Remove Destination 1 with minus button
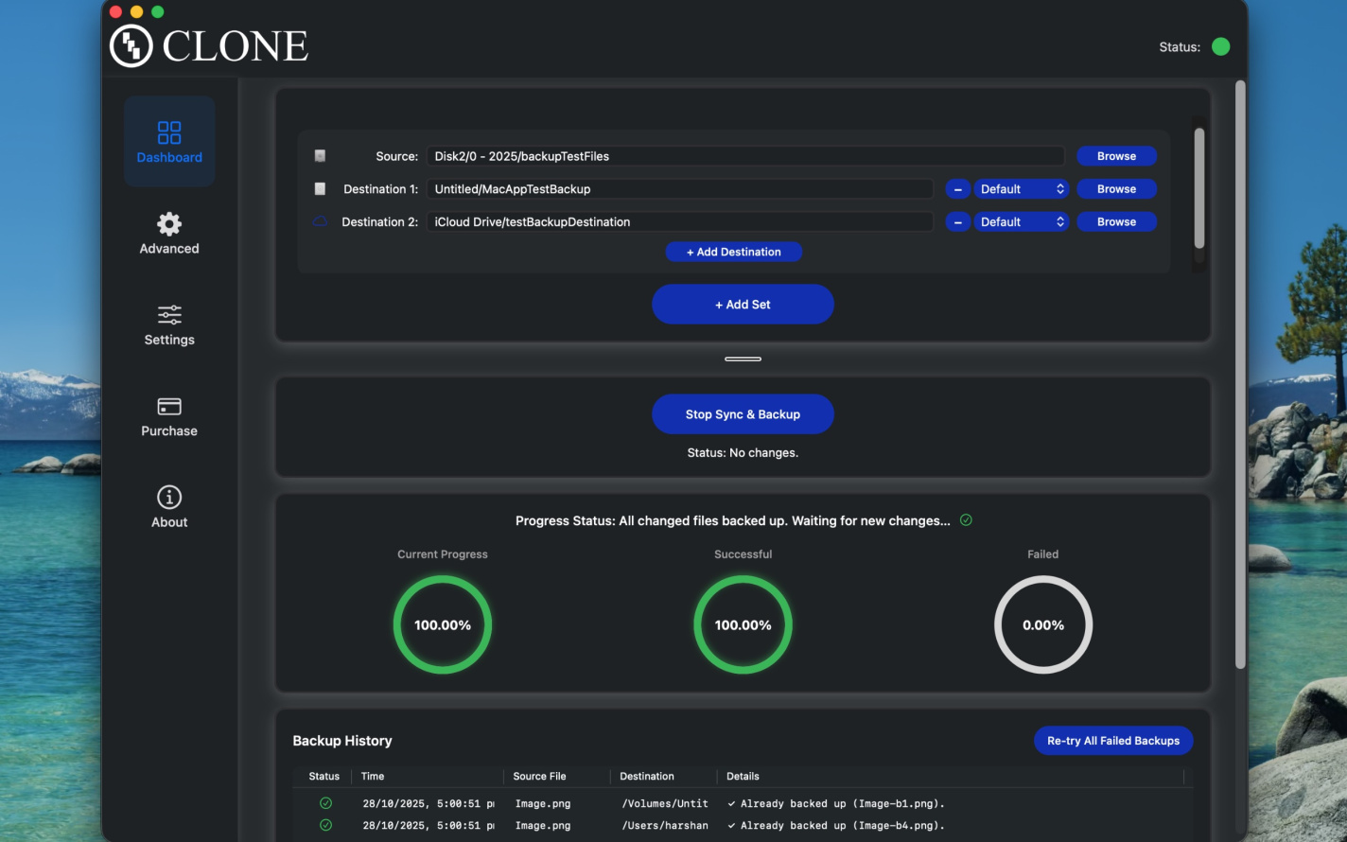Screen dimensions: 1347x842 [957, 189]
